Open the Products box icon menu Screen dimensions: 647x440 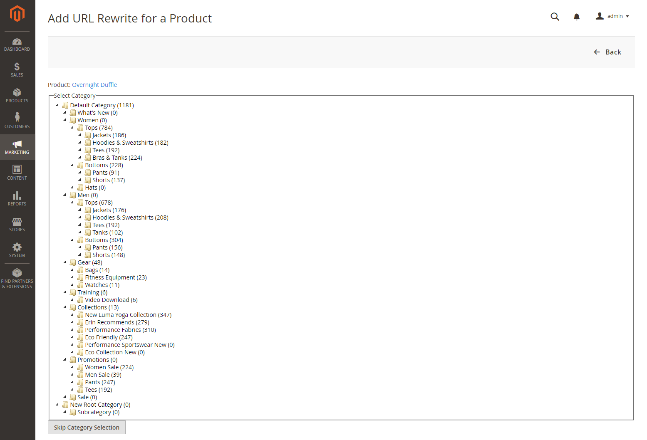click(17, 92)
